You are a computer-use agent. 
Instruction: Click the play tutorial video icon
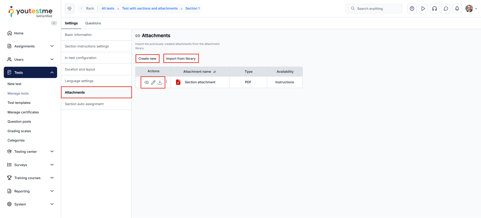(423, 9)
